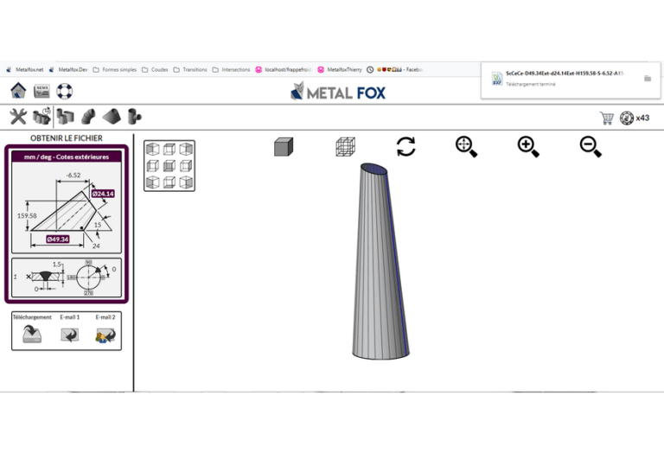Select the bottom-right cube in view grid
This screenshot has width=664, height=453.
point(186,182)
